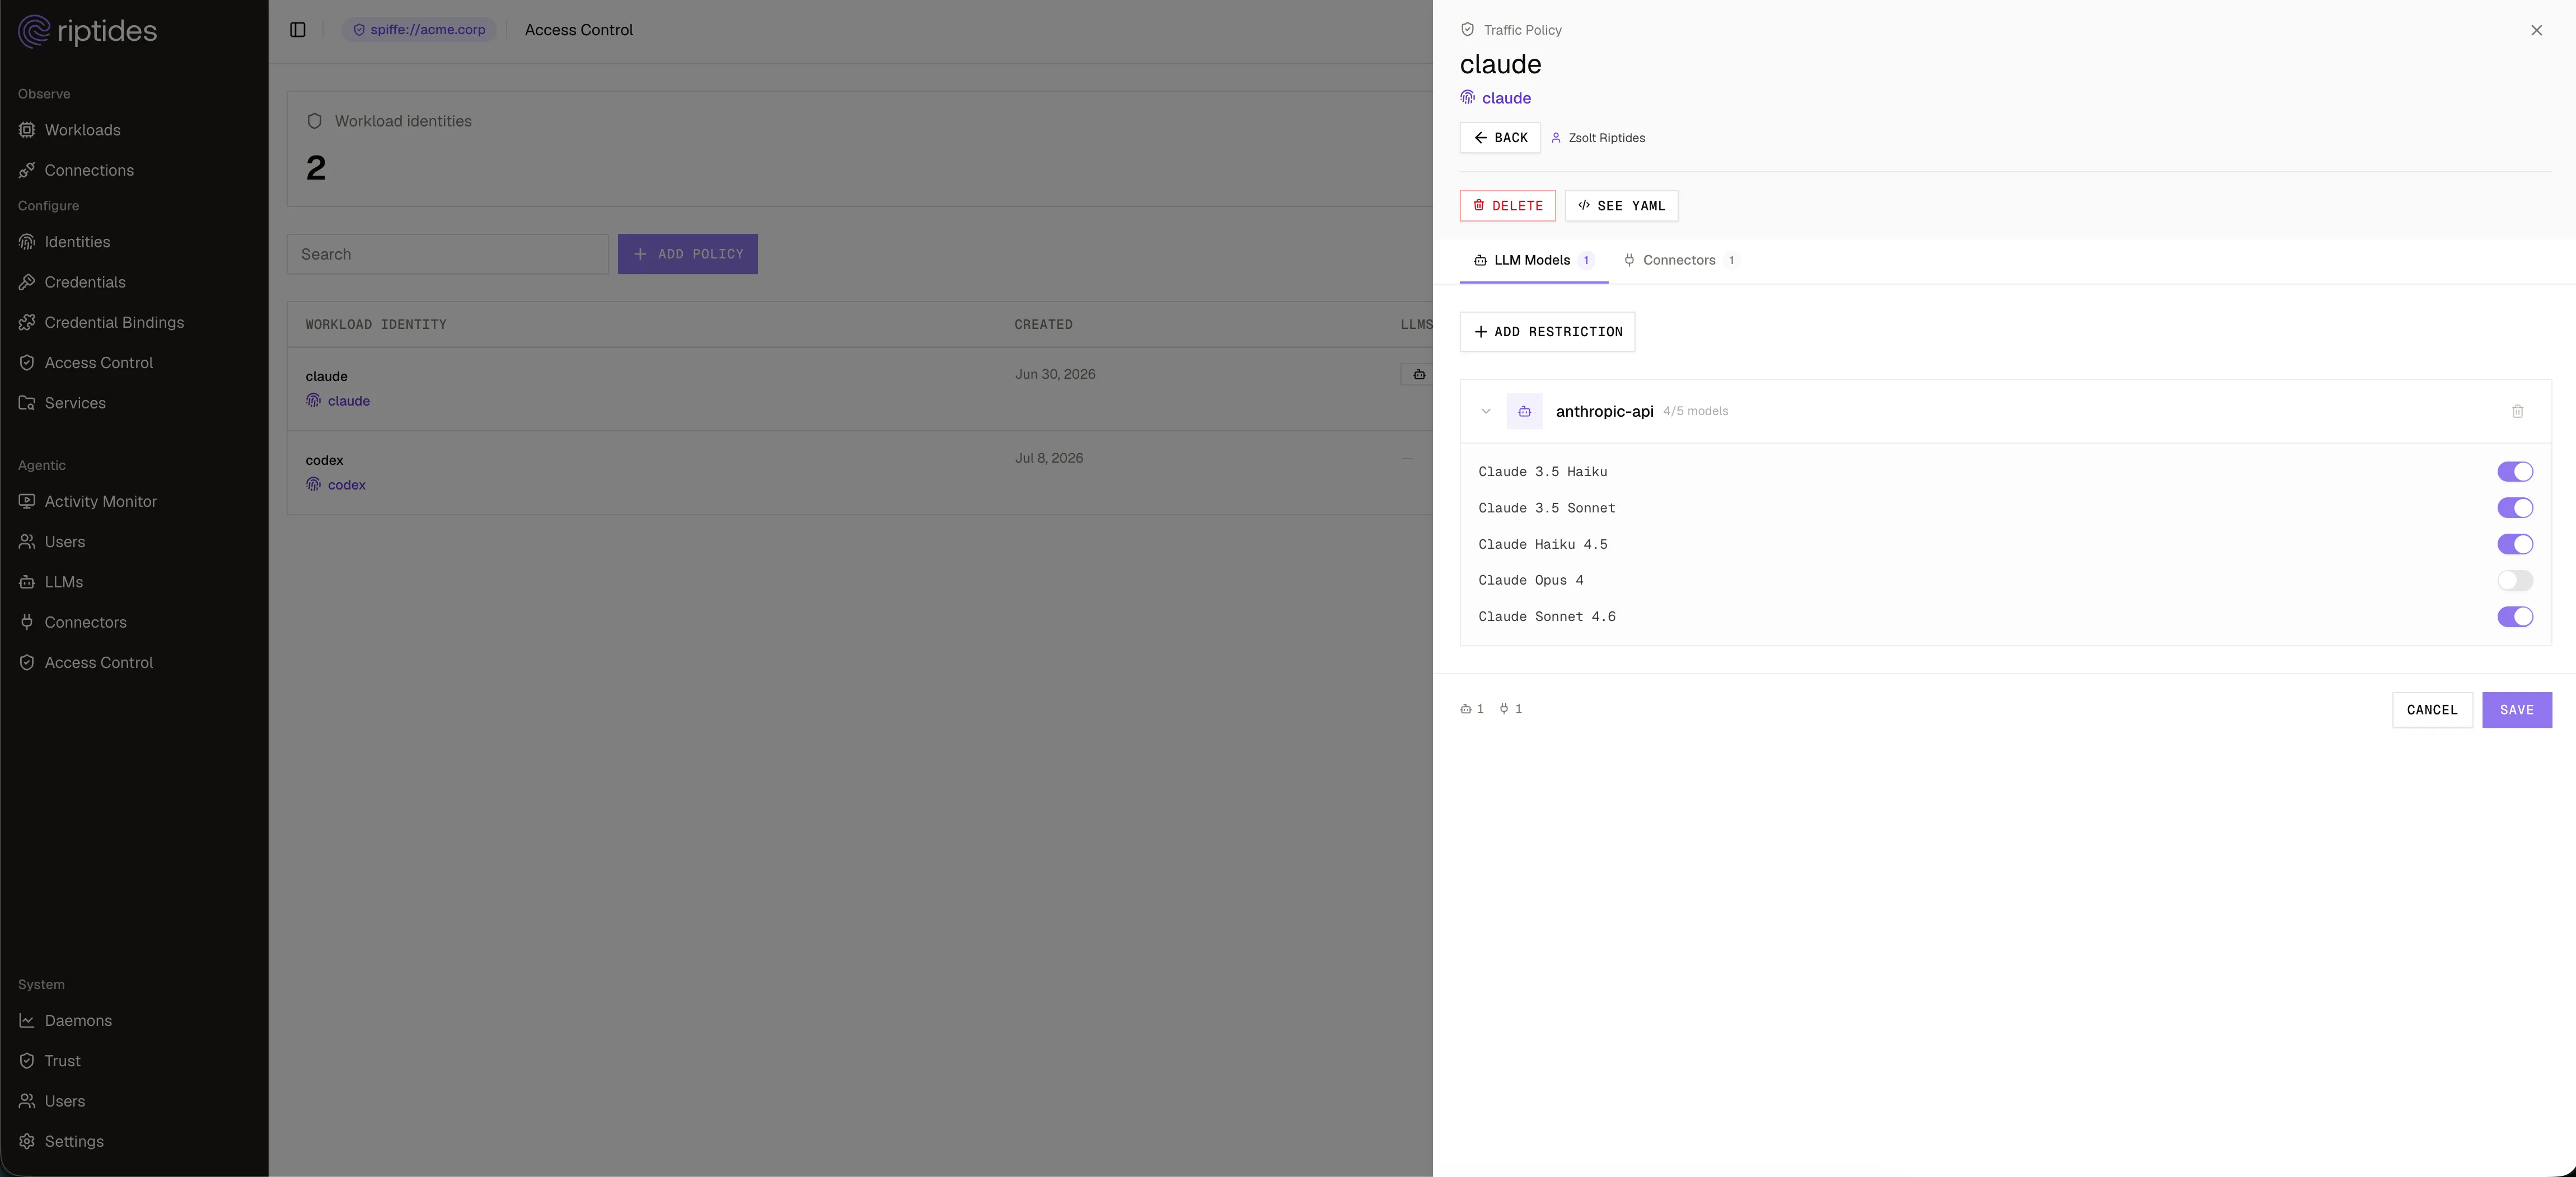Cancel the policy changes

click(x=2432, y=709)
